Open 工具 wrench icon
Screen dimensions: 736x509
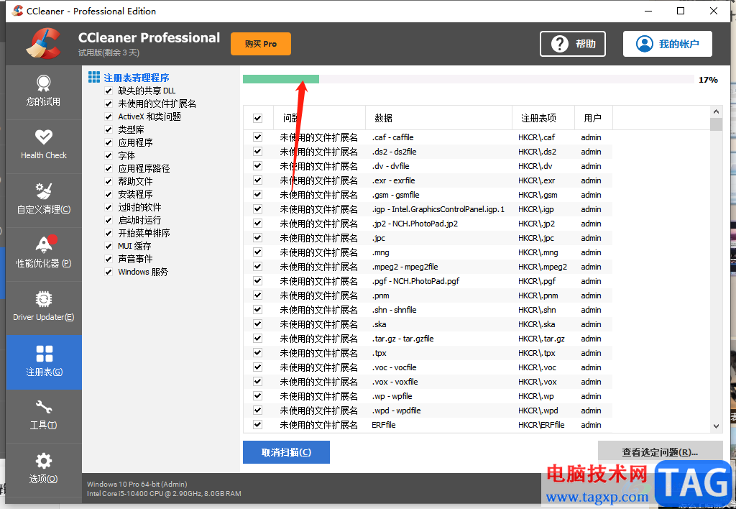tap(44, 407)
